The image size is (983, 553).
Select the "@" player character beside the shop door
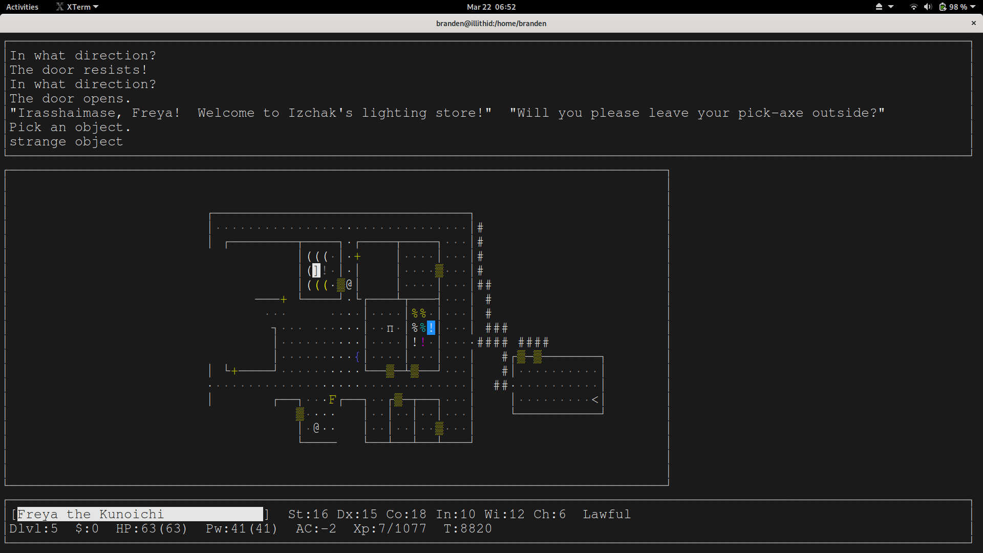[x=349, y=285]
